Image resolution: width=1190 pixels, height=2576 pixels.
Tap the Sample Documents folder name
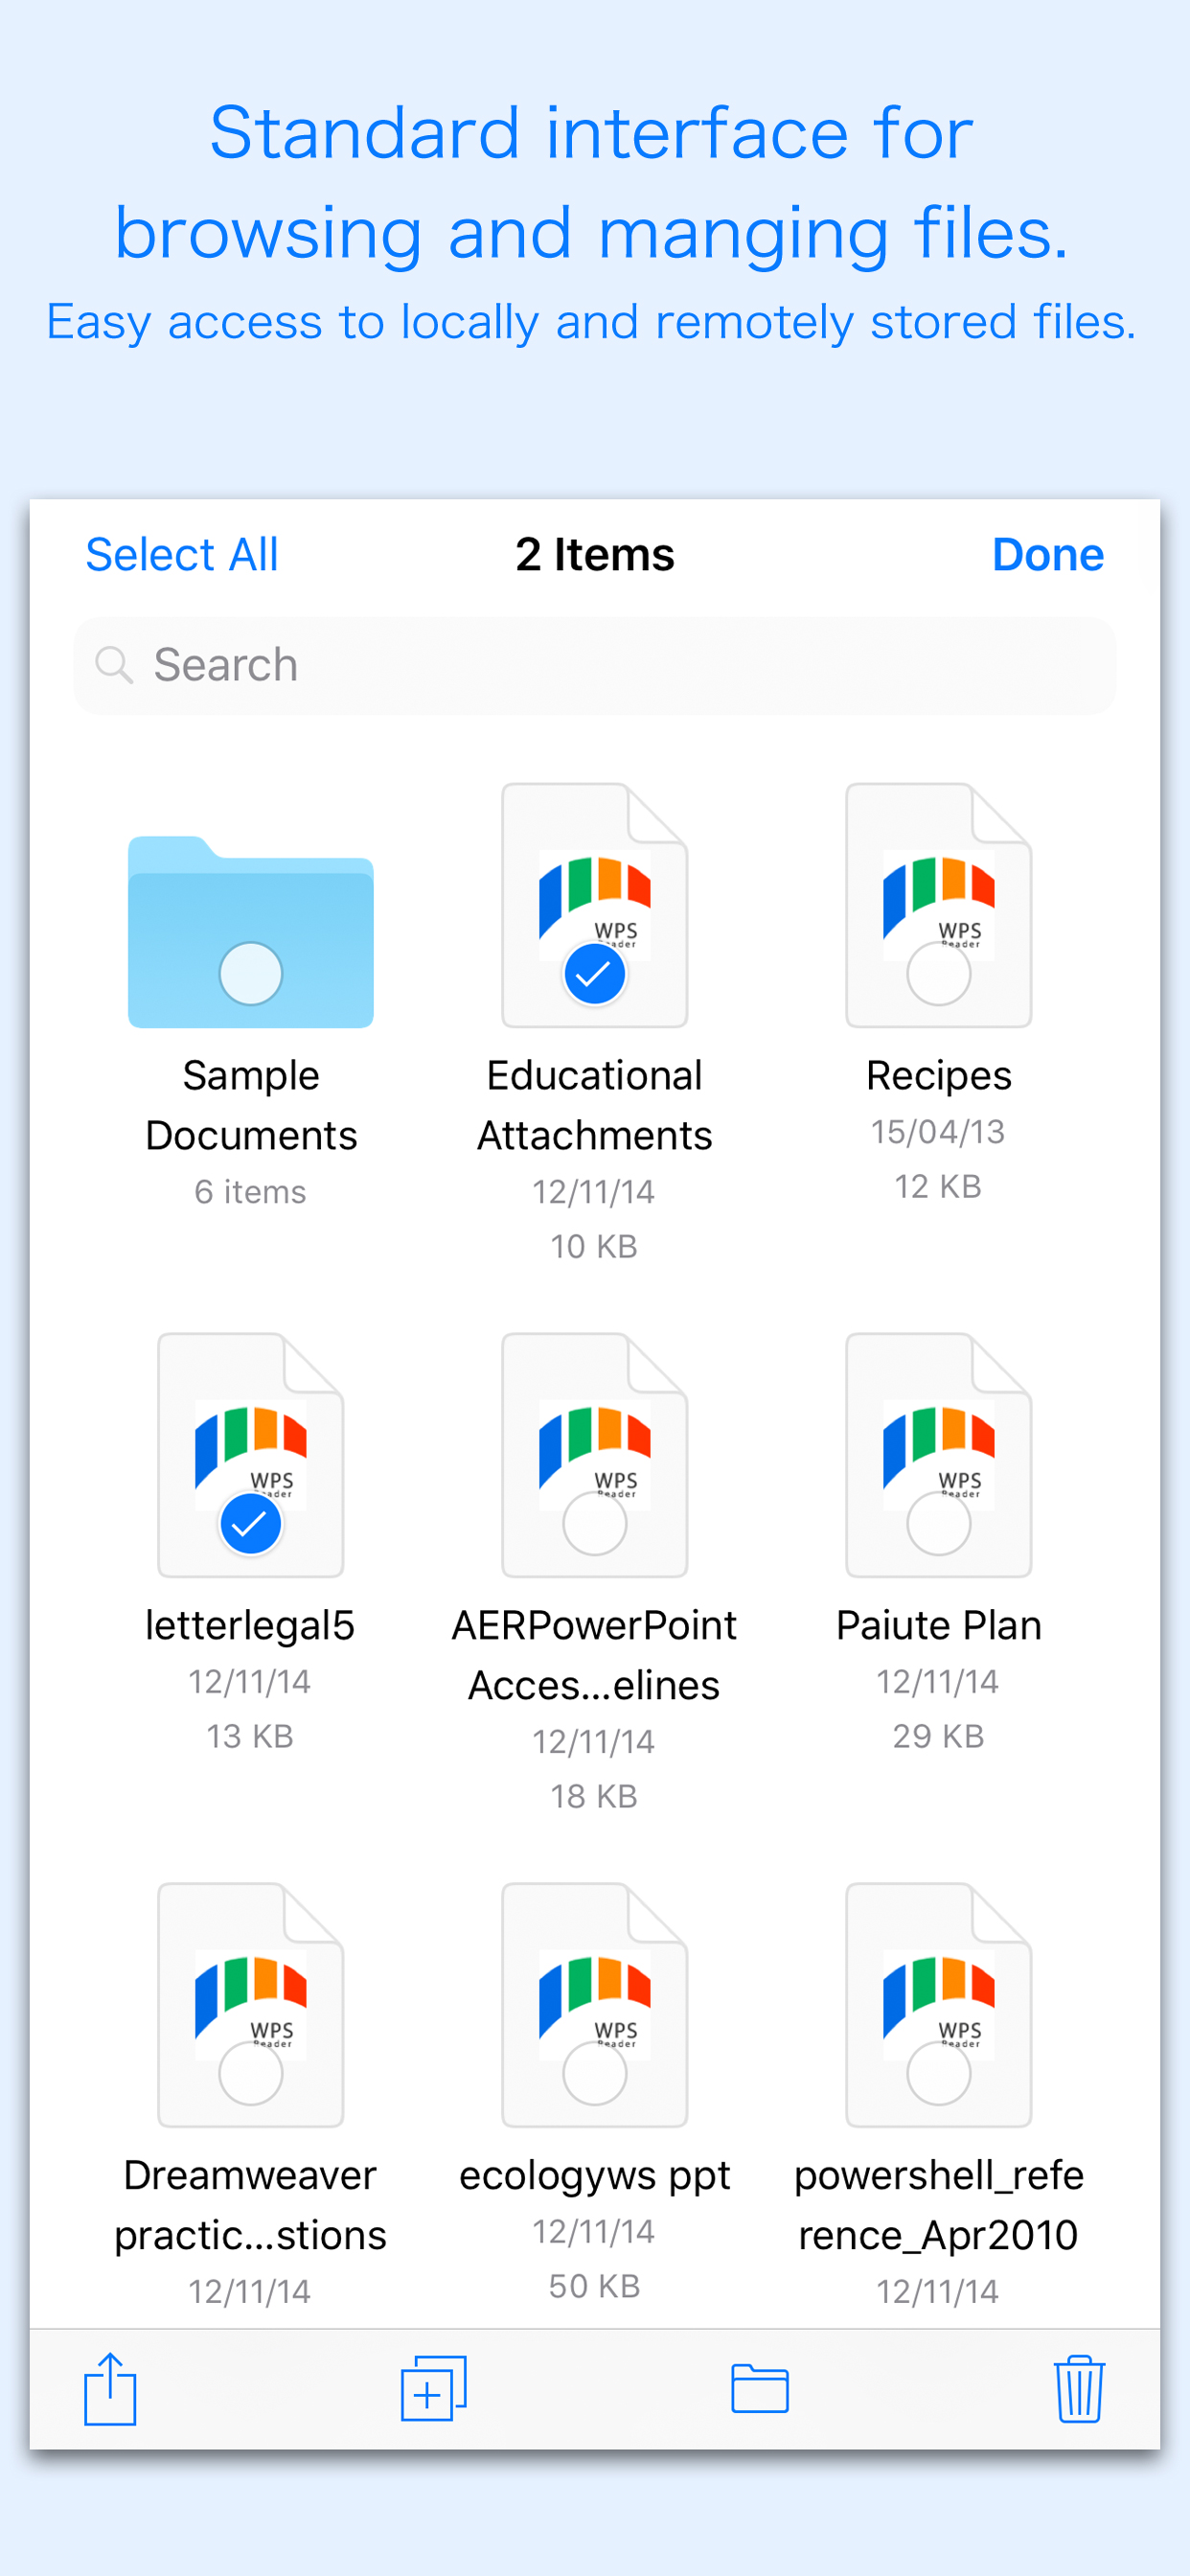pyautogui.click(x=250, y=1105)
